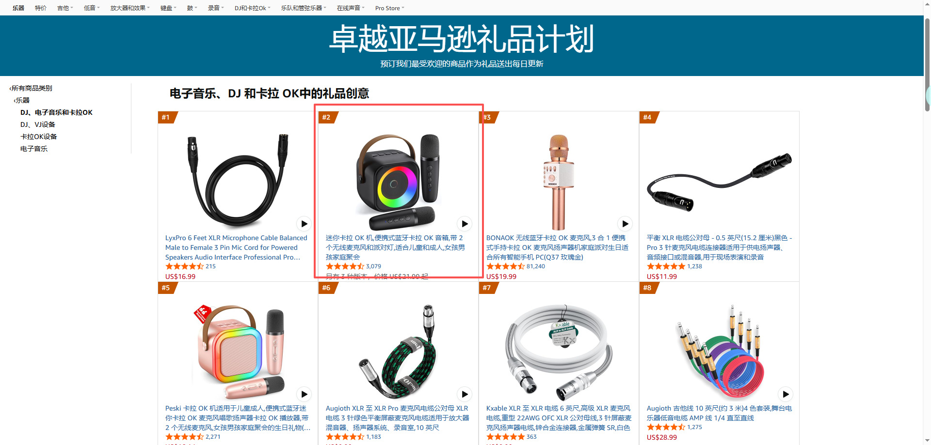Viewport: 931px width, 445px height.
Task: Select 卡拉OK设备 category in sidebar
Action: point(39,137)
